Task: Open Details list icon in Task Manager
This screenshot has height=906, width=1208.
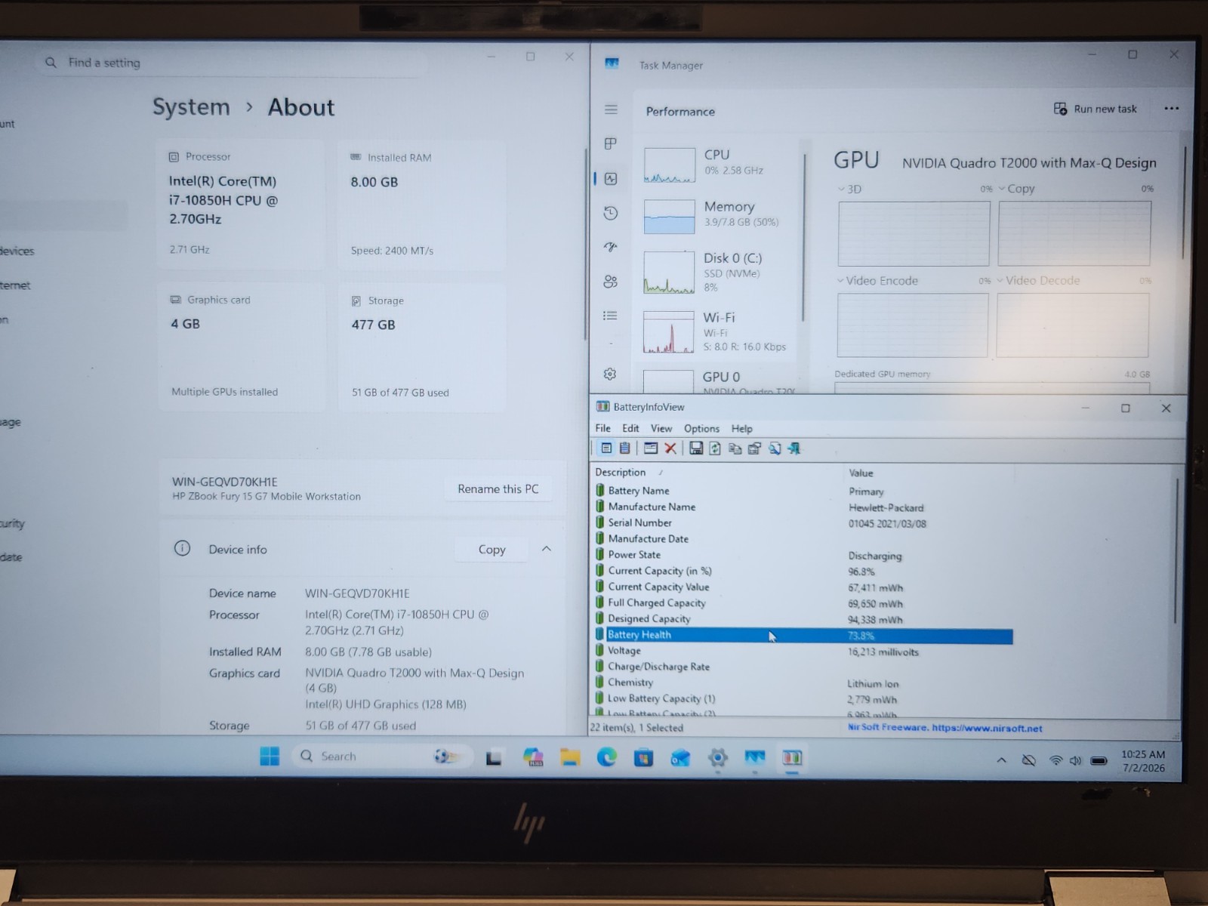Action: [x=611, y=316]
